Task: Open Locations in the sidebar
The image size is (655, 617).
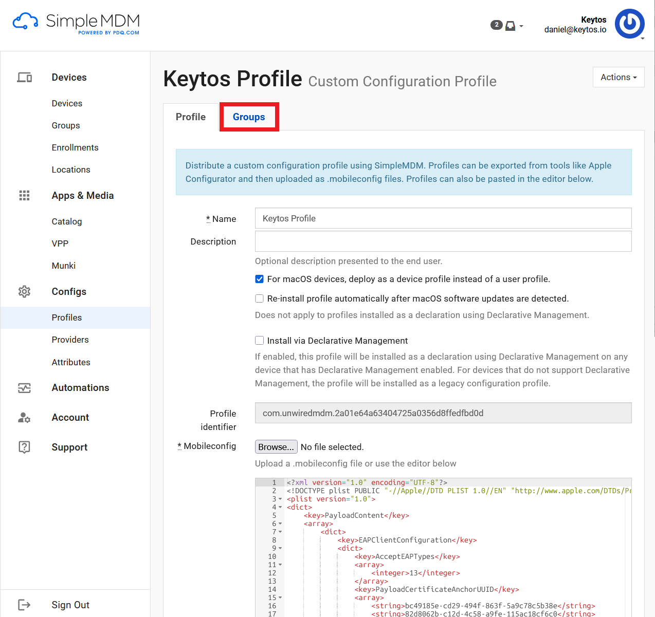Action: tap(71, 170)
